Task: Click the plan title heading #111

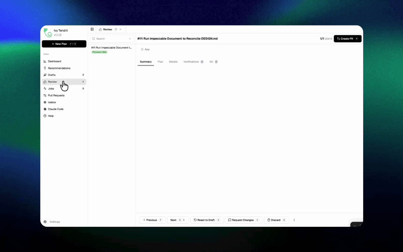Action: 177,39
